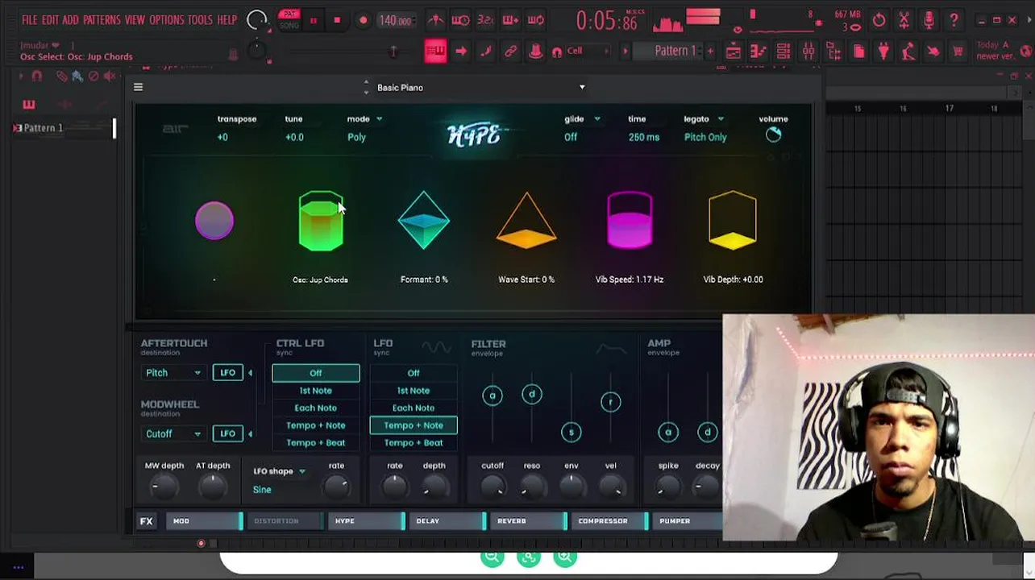Open the plugin picker plug icon
Screen dimensions: 1035x580
coord(883,52)
